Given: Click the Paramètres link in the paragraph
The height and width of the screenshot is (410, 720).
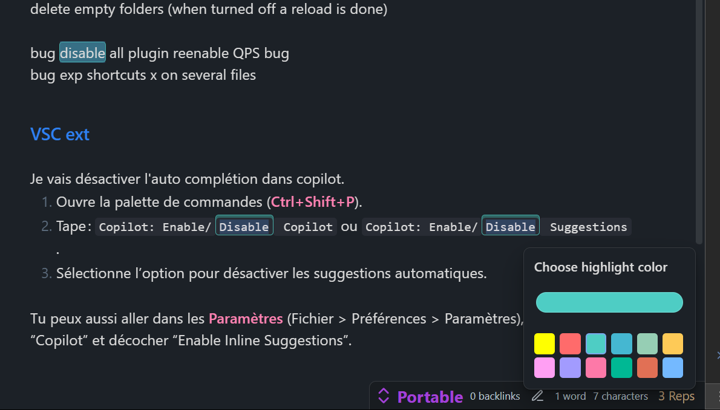Looking at the screenshot, I should [x=245, y=318].
